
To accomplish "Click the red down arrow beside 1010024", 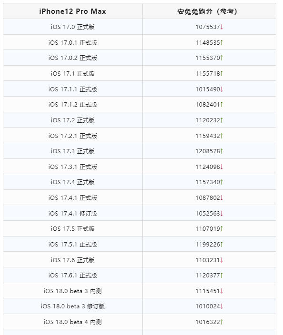I will tap(222, 306).
